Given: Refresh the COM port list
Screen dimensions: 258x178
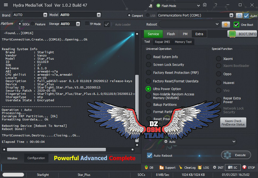Looking at the screenshot, I should pyautogui.click(x=239, y=15).
